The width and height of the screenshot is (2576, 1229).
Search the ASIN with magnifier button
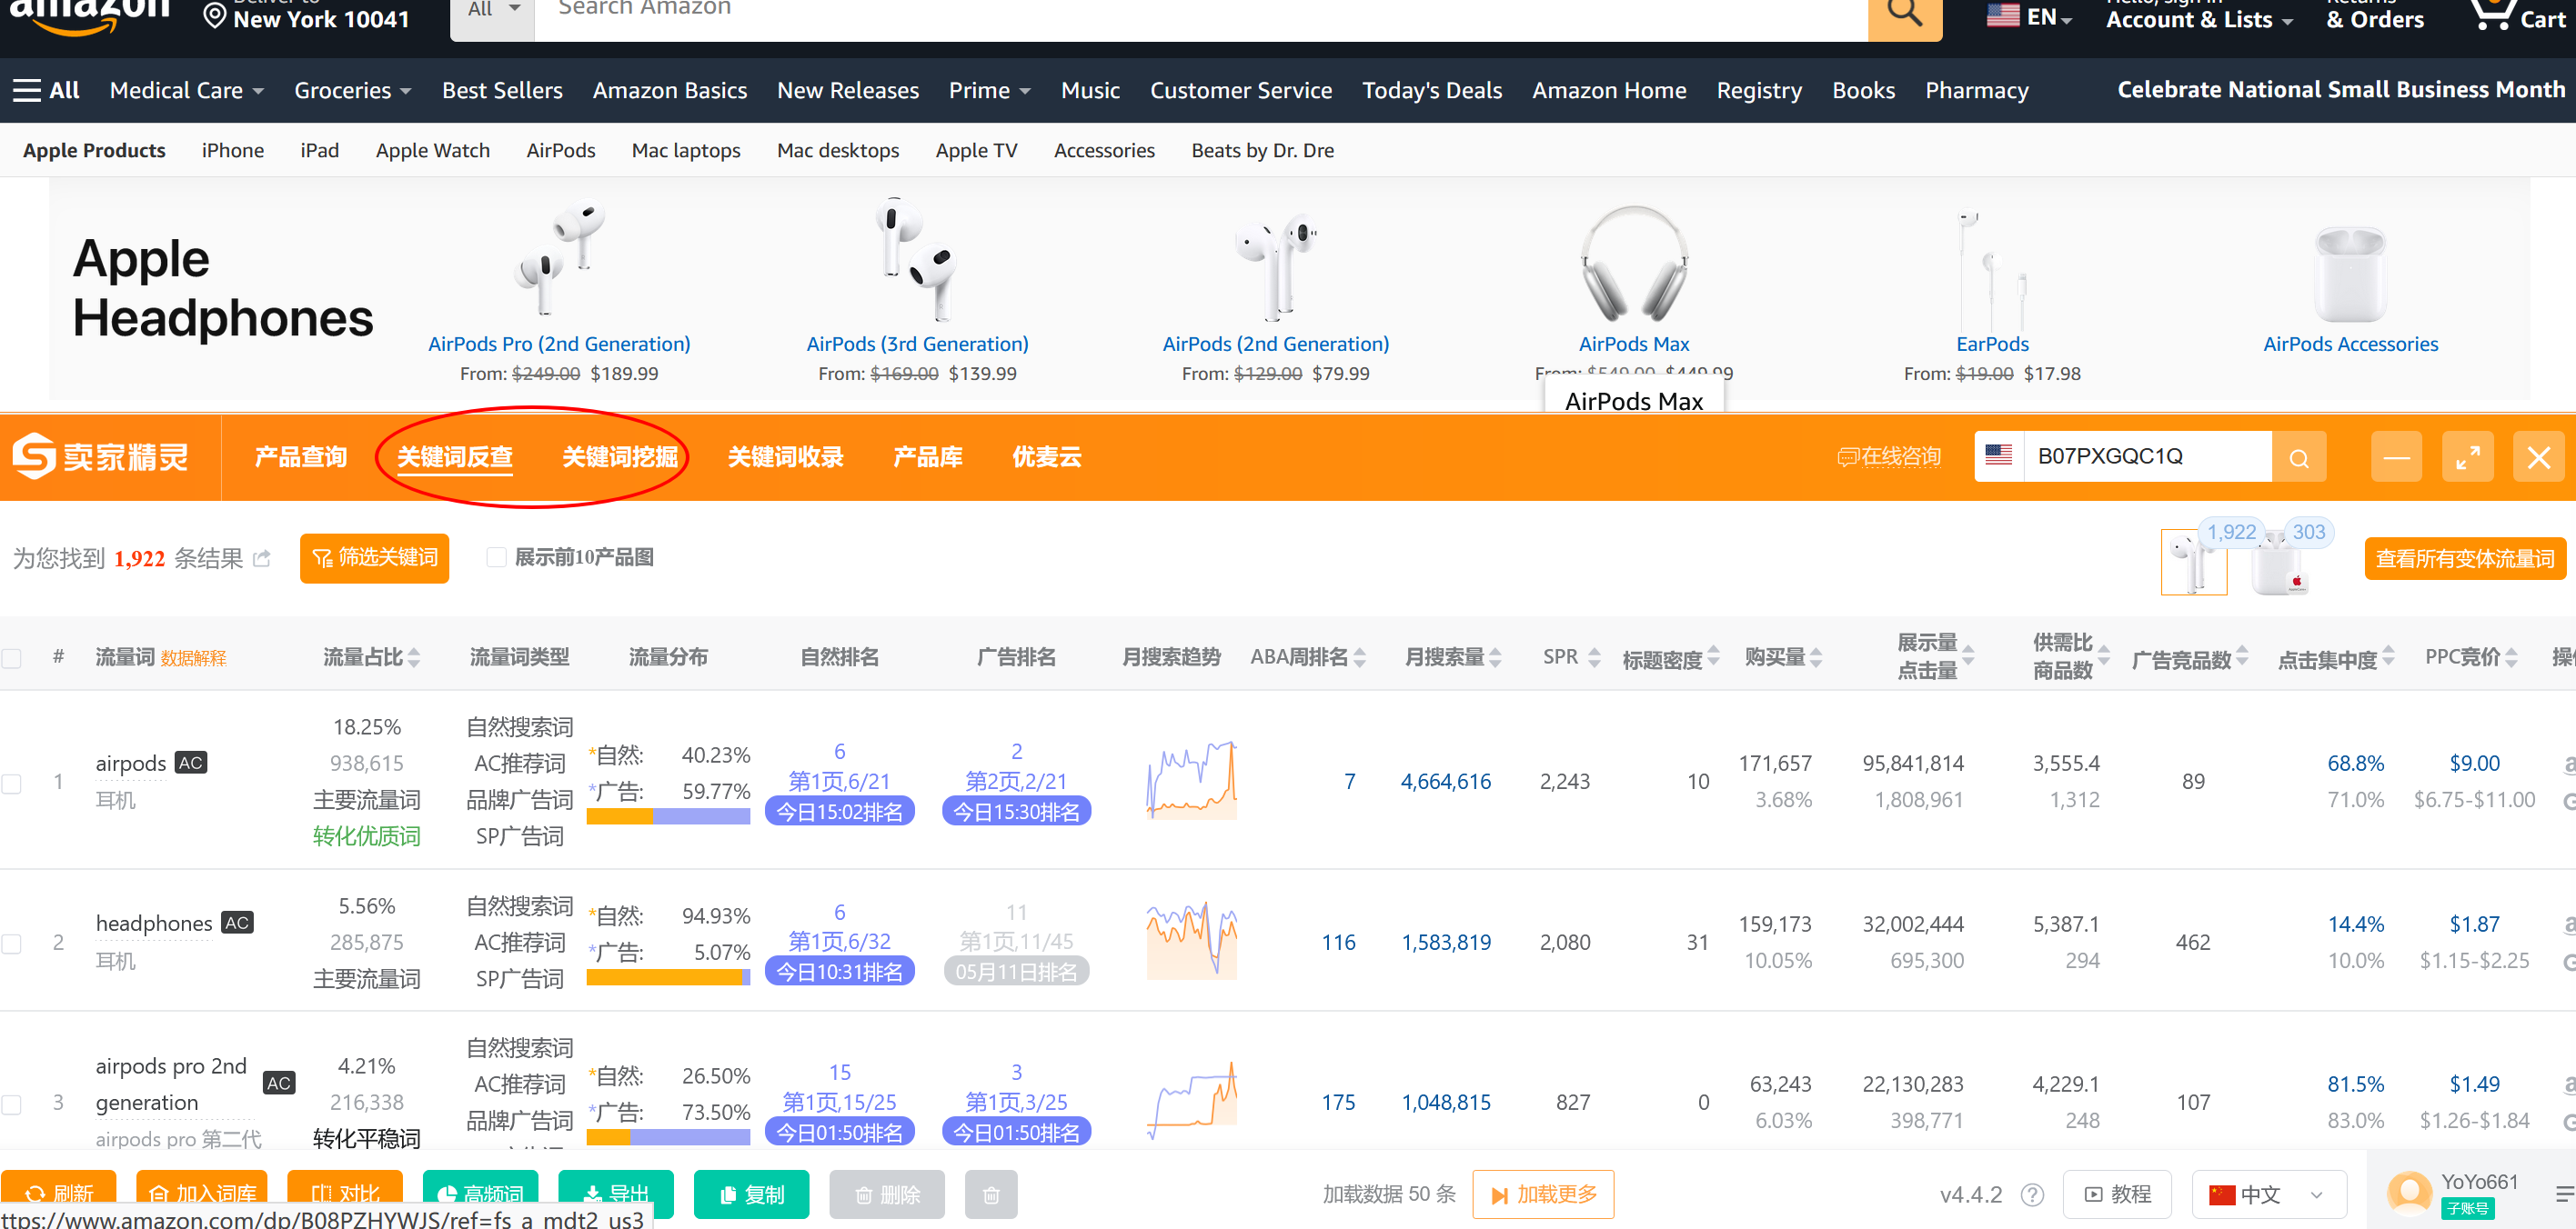tap(2298, 457)
